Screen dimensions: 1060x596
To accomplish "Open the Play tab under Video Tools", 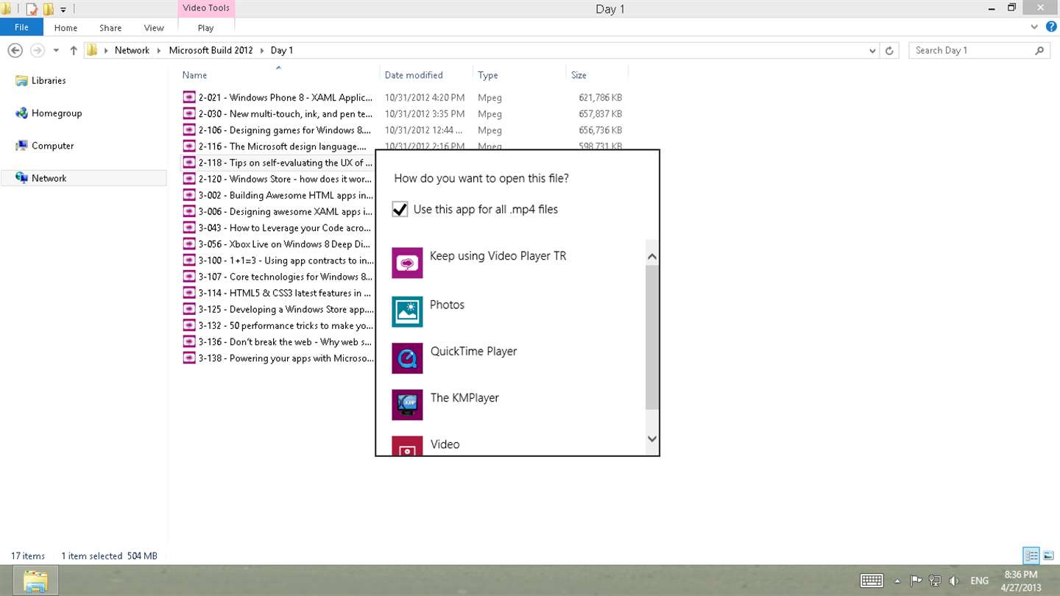I will tap(205, 28).
